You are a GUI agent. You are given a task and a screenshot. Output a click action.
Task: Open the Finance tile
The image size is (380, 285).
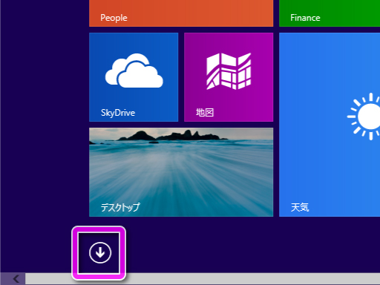pos(330,13)
